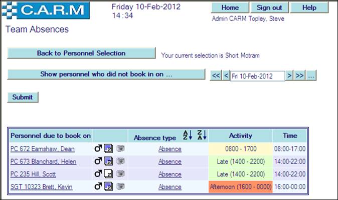This screenshot has width=338, height=200.
Task: Click the male gender icon for Helen Blanchard
Action: click(x=98, y=161)
